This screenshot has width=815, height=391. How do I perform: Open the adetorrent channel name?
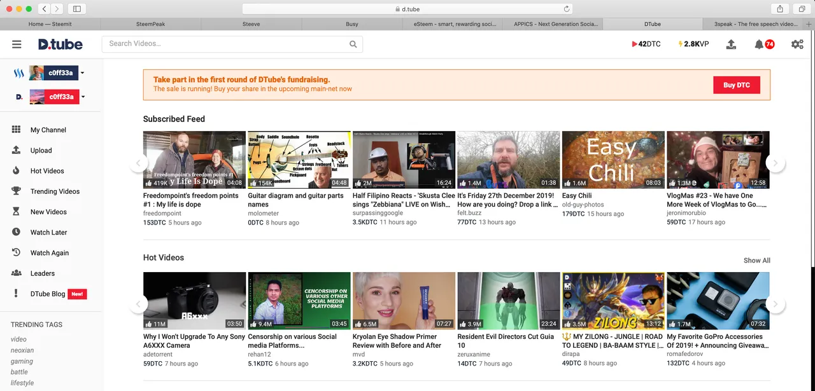pos(159,355)
